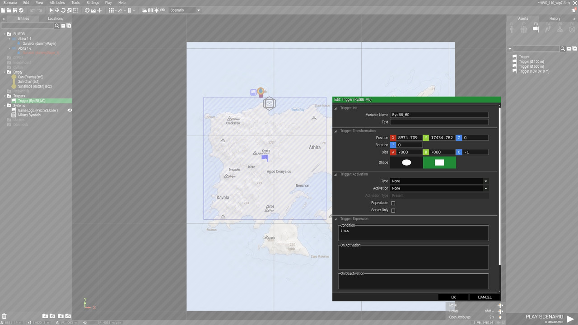Collapse the left Entities panel
This screenshot has width=578, height=325.
pyautogui.click(x=4, y=19)
